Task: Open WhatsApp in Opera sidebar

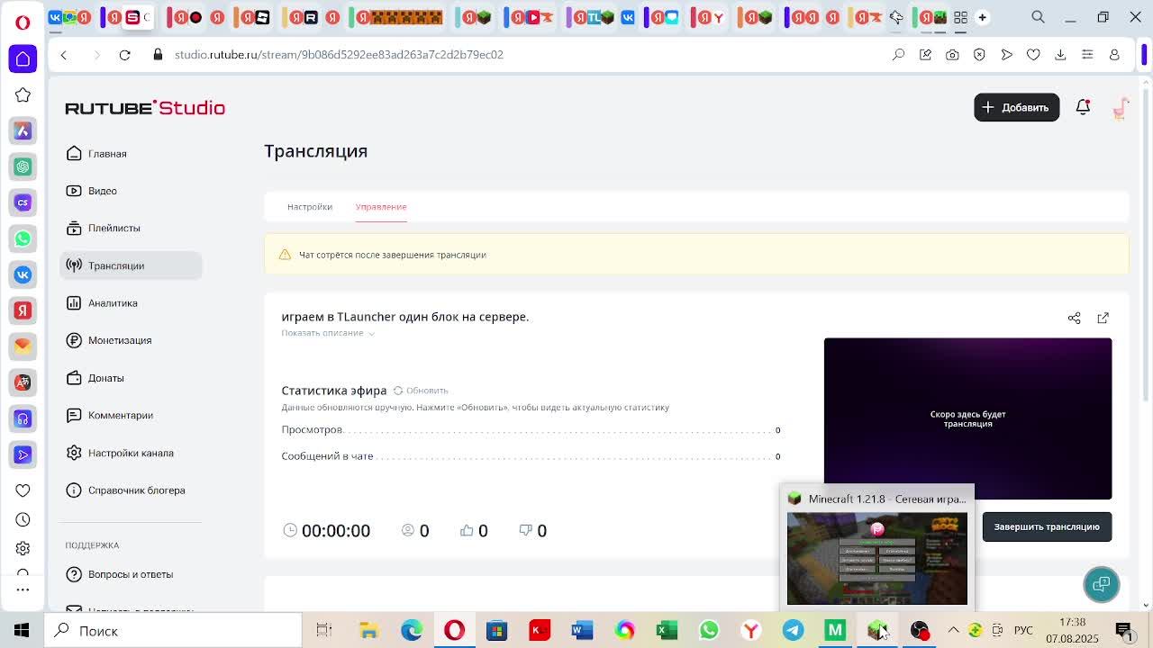Action: (x=23, y=238)
